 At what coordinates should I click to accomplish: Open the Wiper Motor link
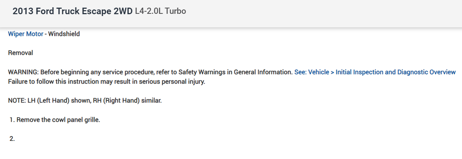click(26, 34)
